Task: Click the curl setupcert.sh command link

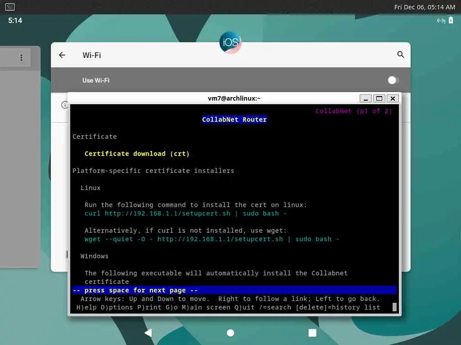Action: tap(185, 213)
